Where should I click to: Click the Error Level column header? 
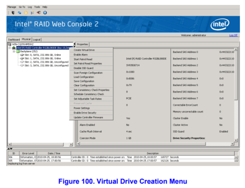click(28, 153)
